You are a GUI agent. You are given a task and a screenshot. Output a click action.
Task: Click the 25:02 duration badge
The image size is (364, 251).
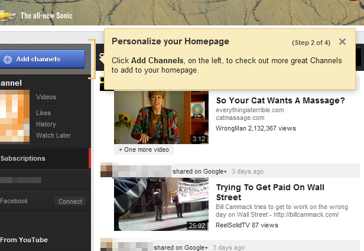197,226
